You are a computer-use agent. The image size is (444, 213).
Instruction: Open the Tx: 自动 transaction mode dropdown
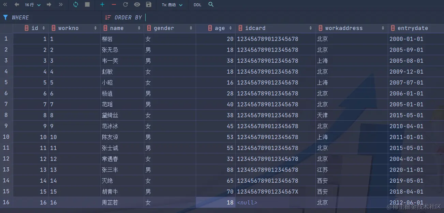point(172,5)
